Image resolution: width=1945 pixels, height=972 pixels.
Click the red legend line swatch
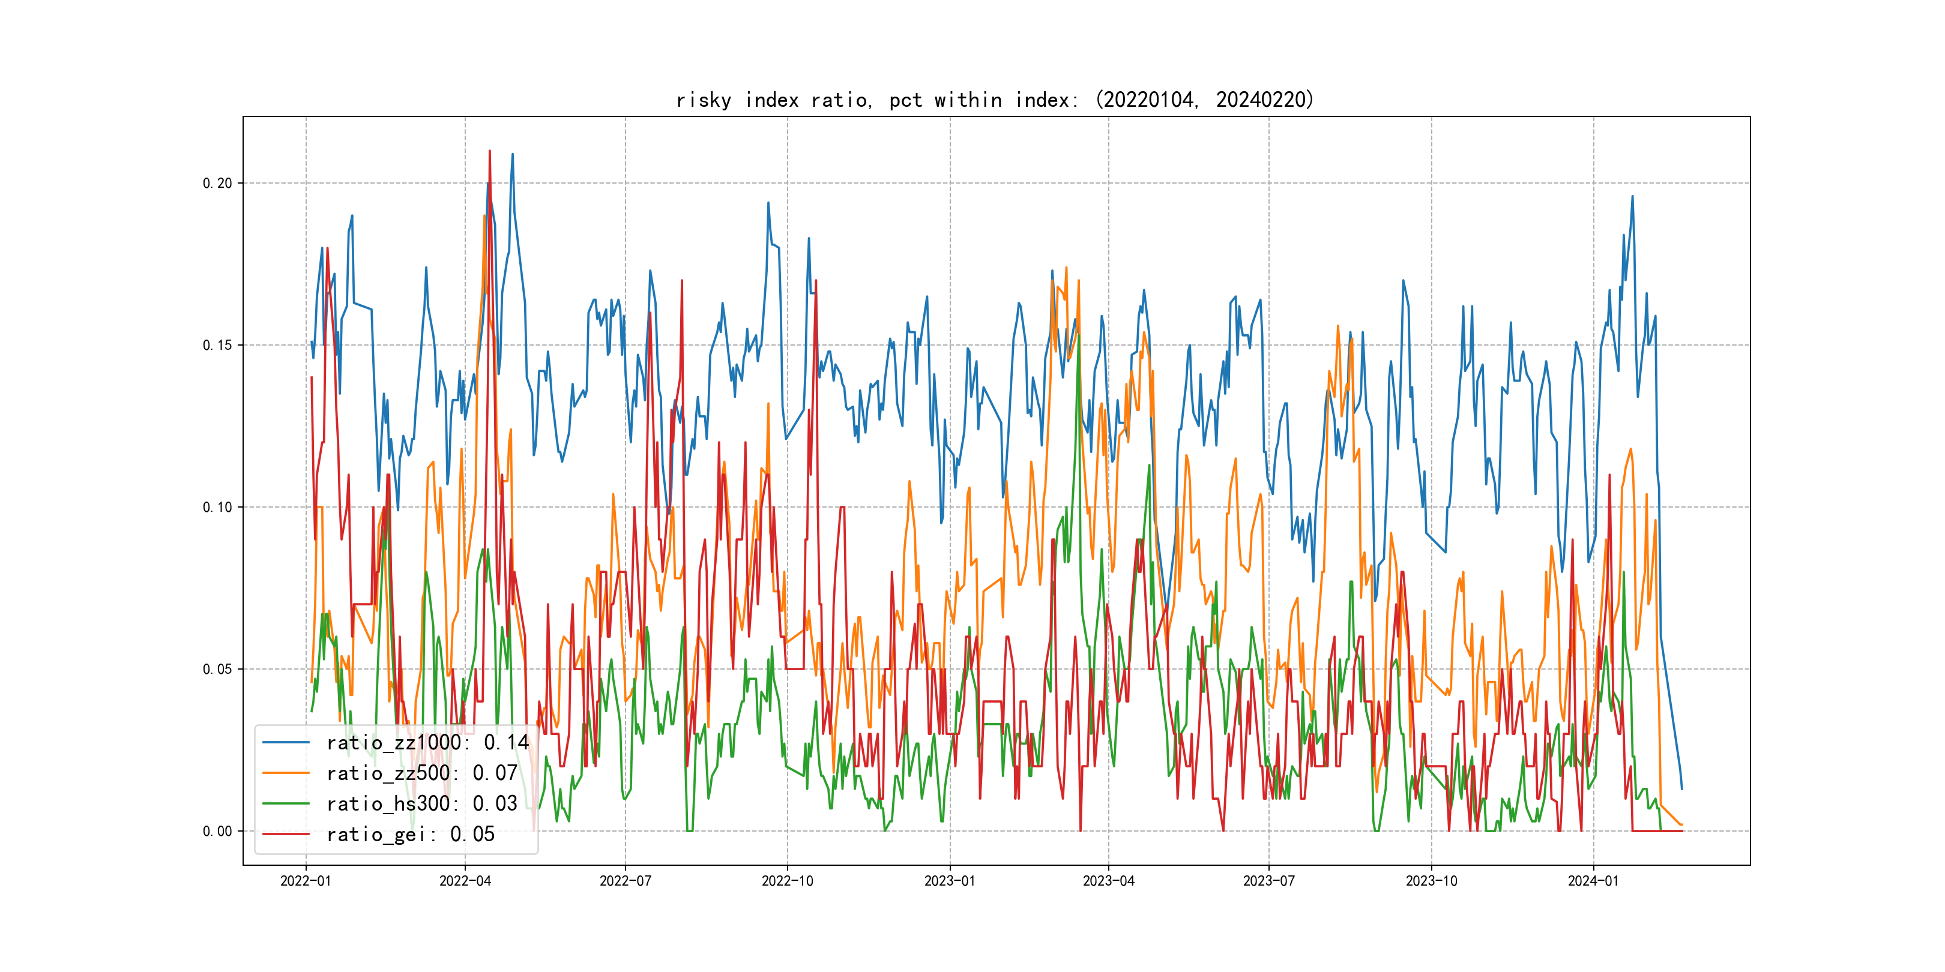click(x=285, y=835)
